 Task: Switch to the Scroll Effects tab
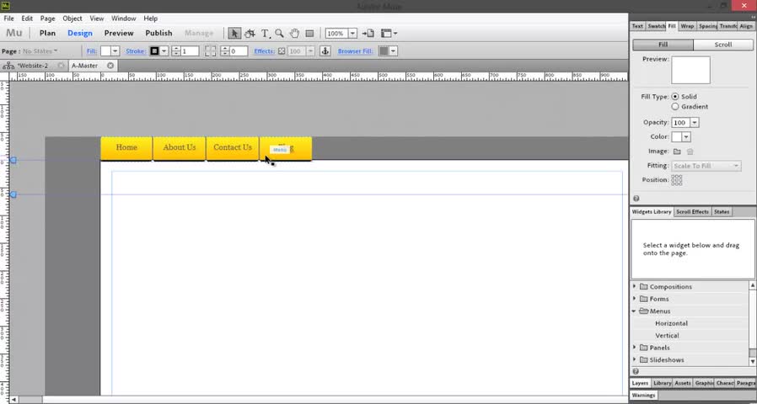(692, 211)
